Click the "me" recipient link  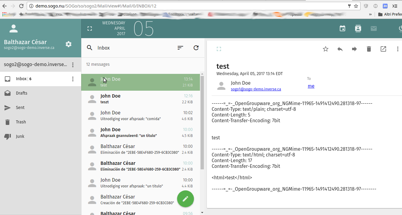click(311, 86)
